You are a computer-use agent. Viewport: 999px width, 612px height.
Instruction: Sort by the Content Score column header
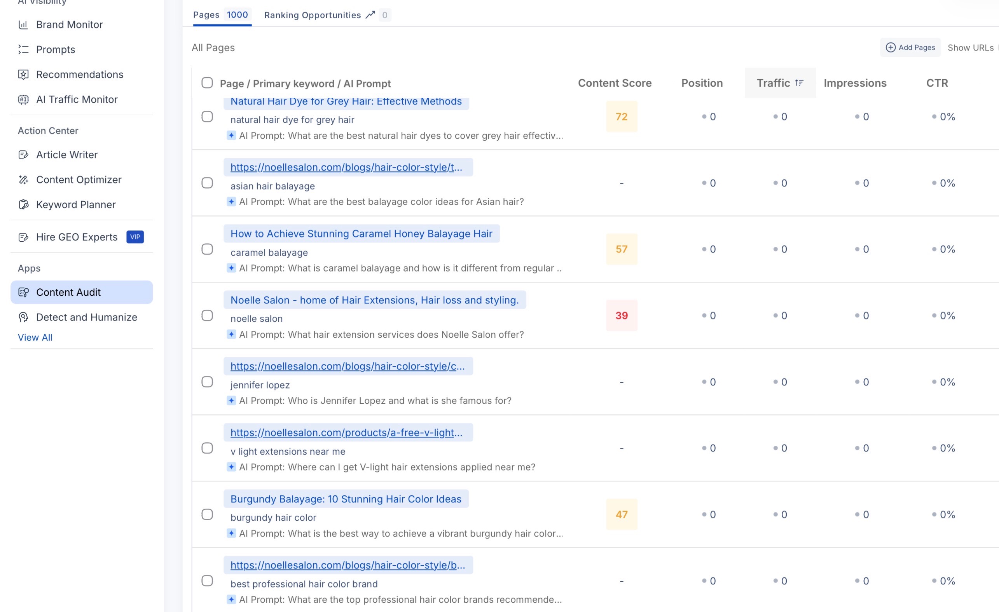click(615, 83)
